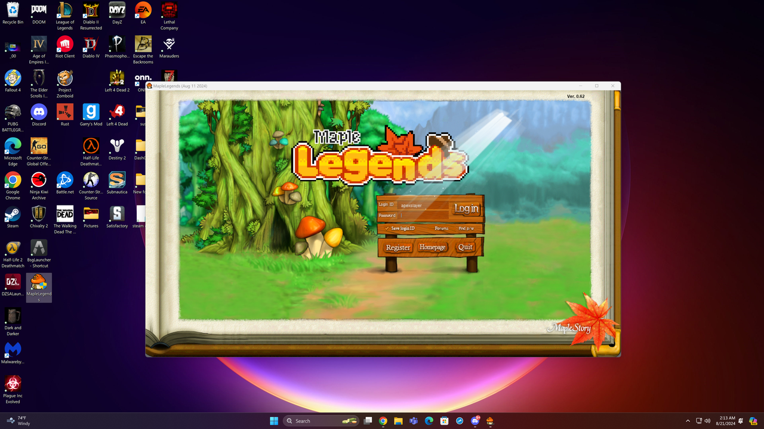Screen dimensions: 764x429
Task: Select the Half-Life 2 Deathmatch desktop icon
Action: tap(13, 254)
